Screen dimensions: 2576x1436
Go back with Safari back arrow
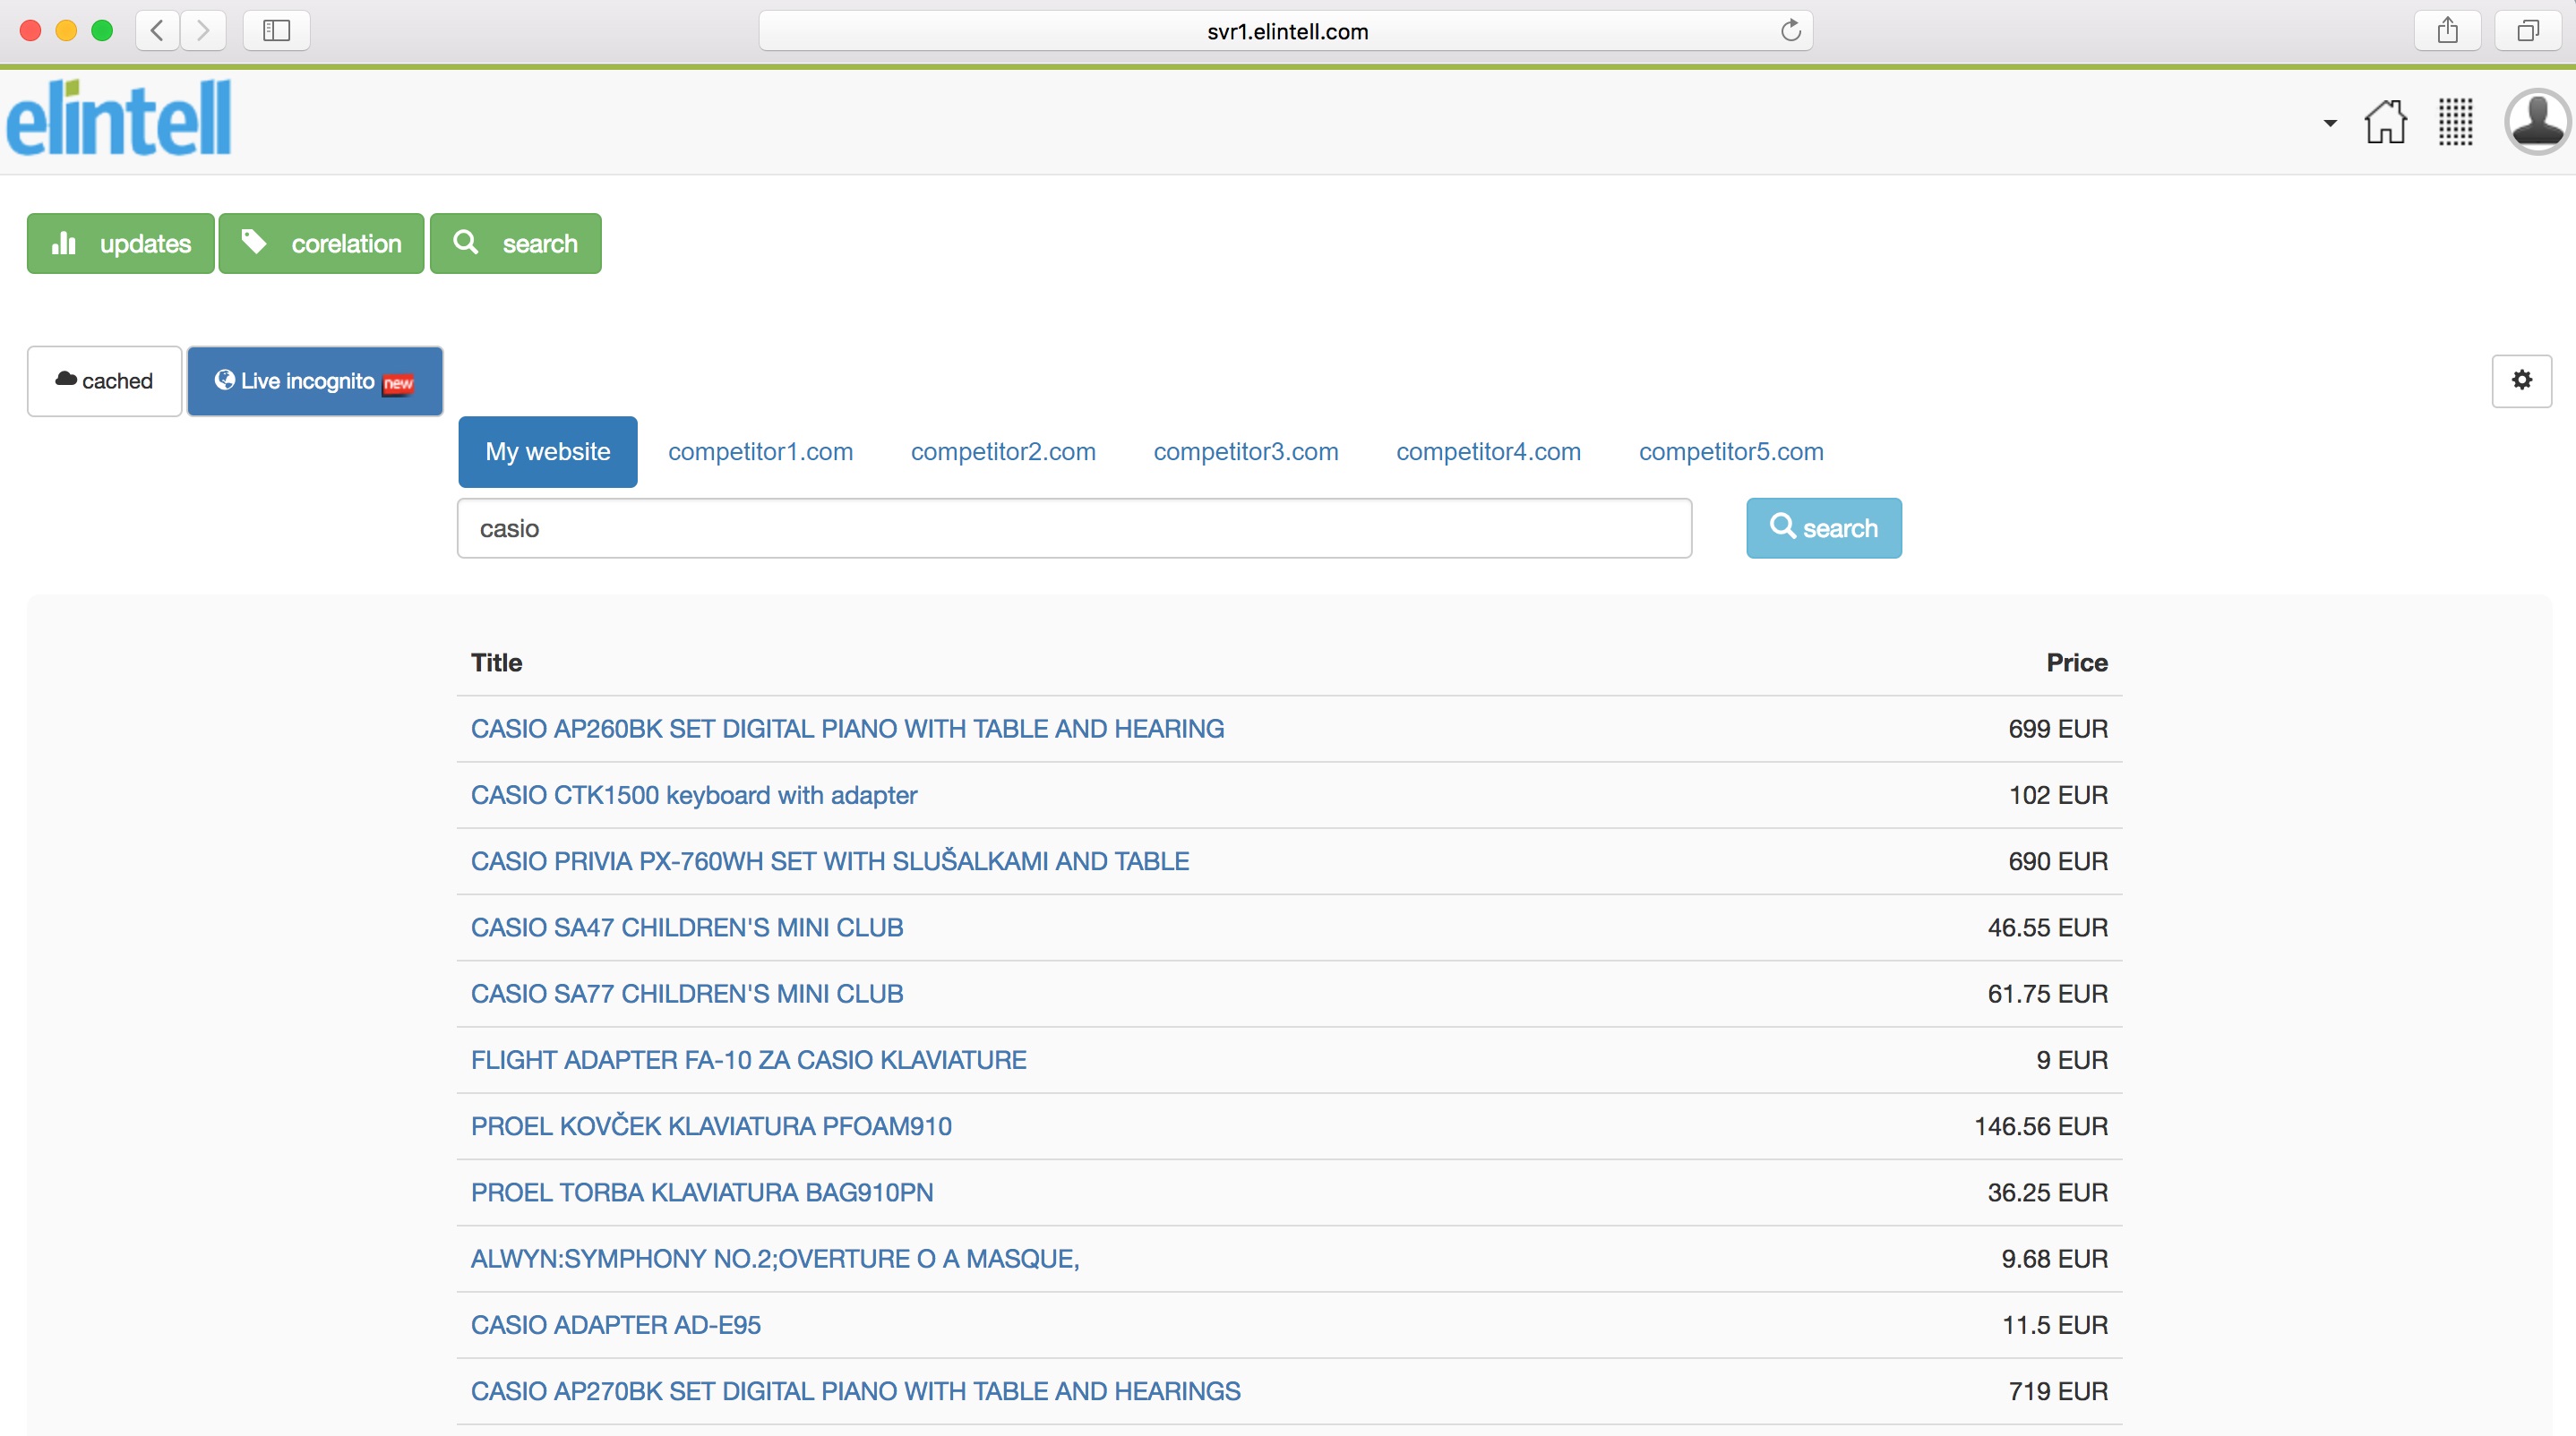pyautogui.click(x=158, y=30)
